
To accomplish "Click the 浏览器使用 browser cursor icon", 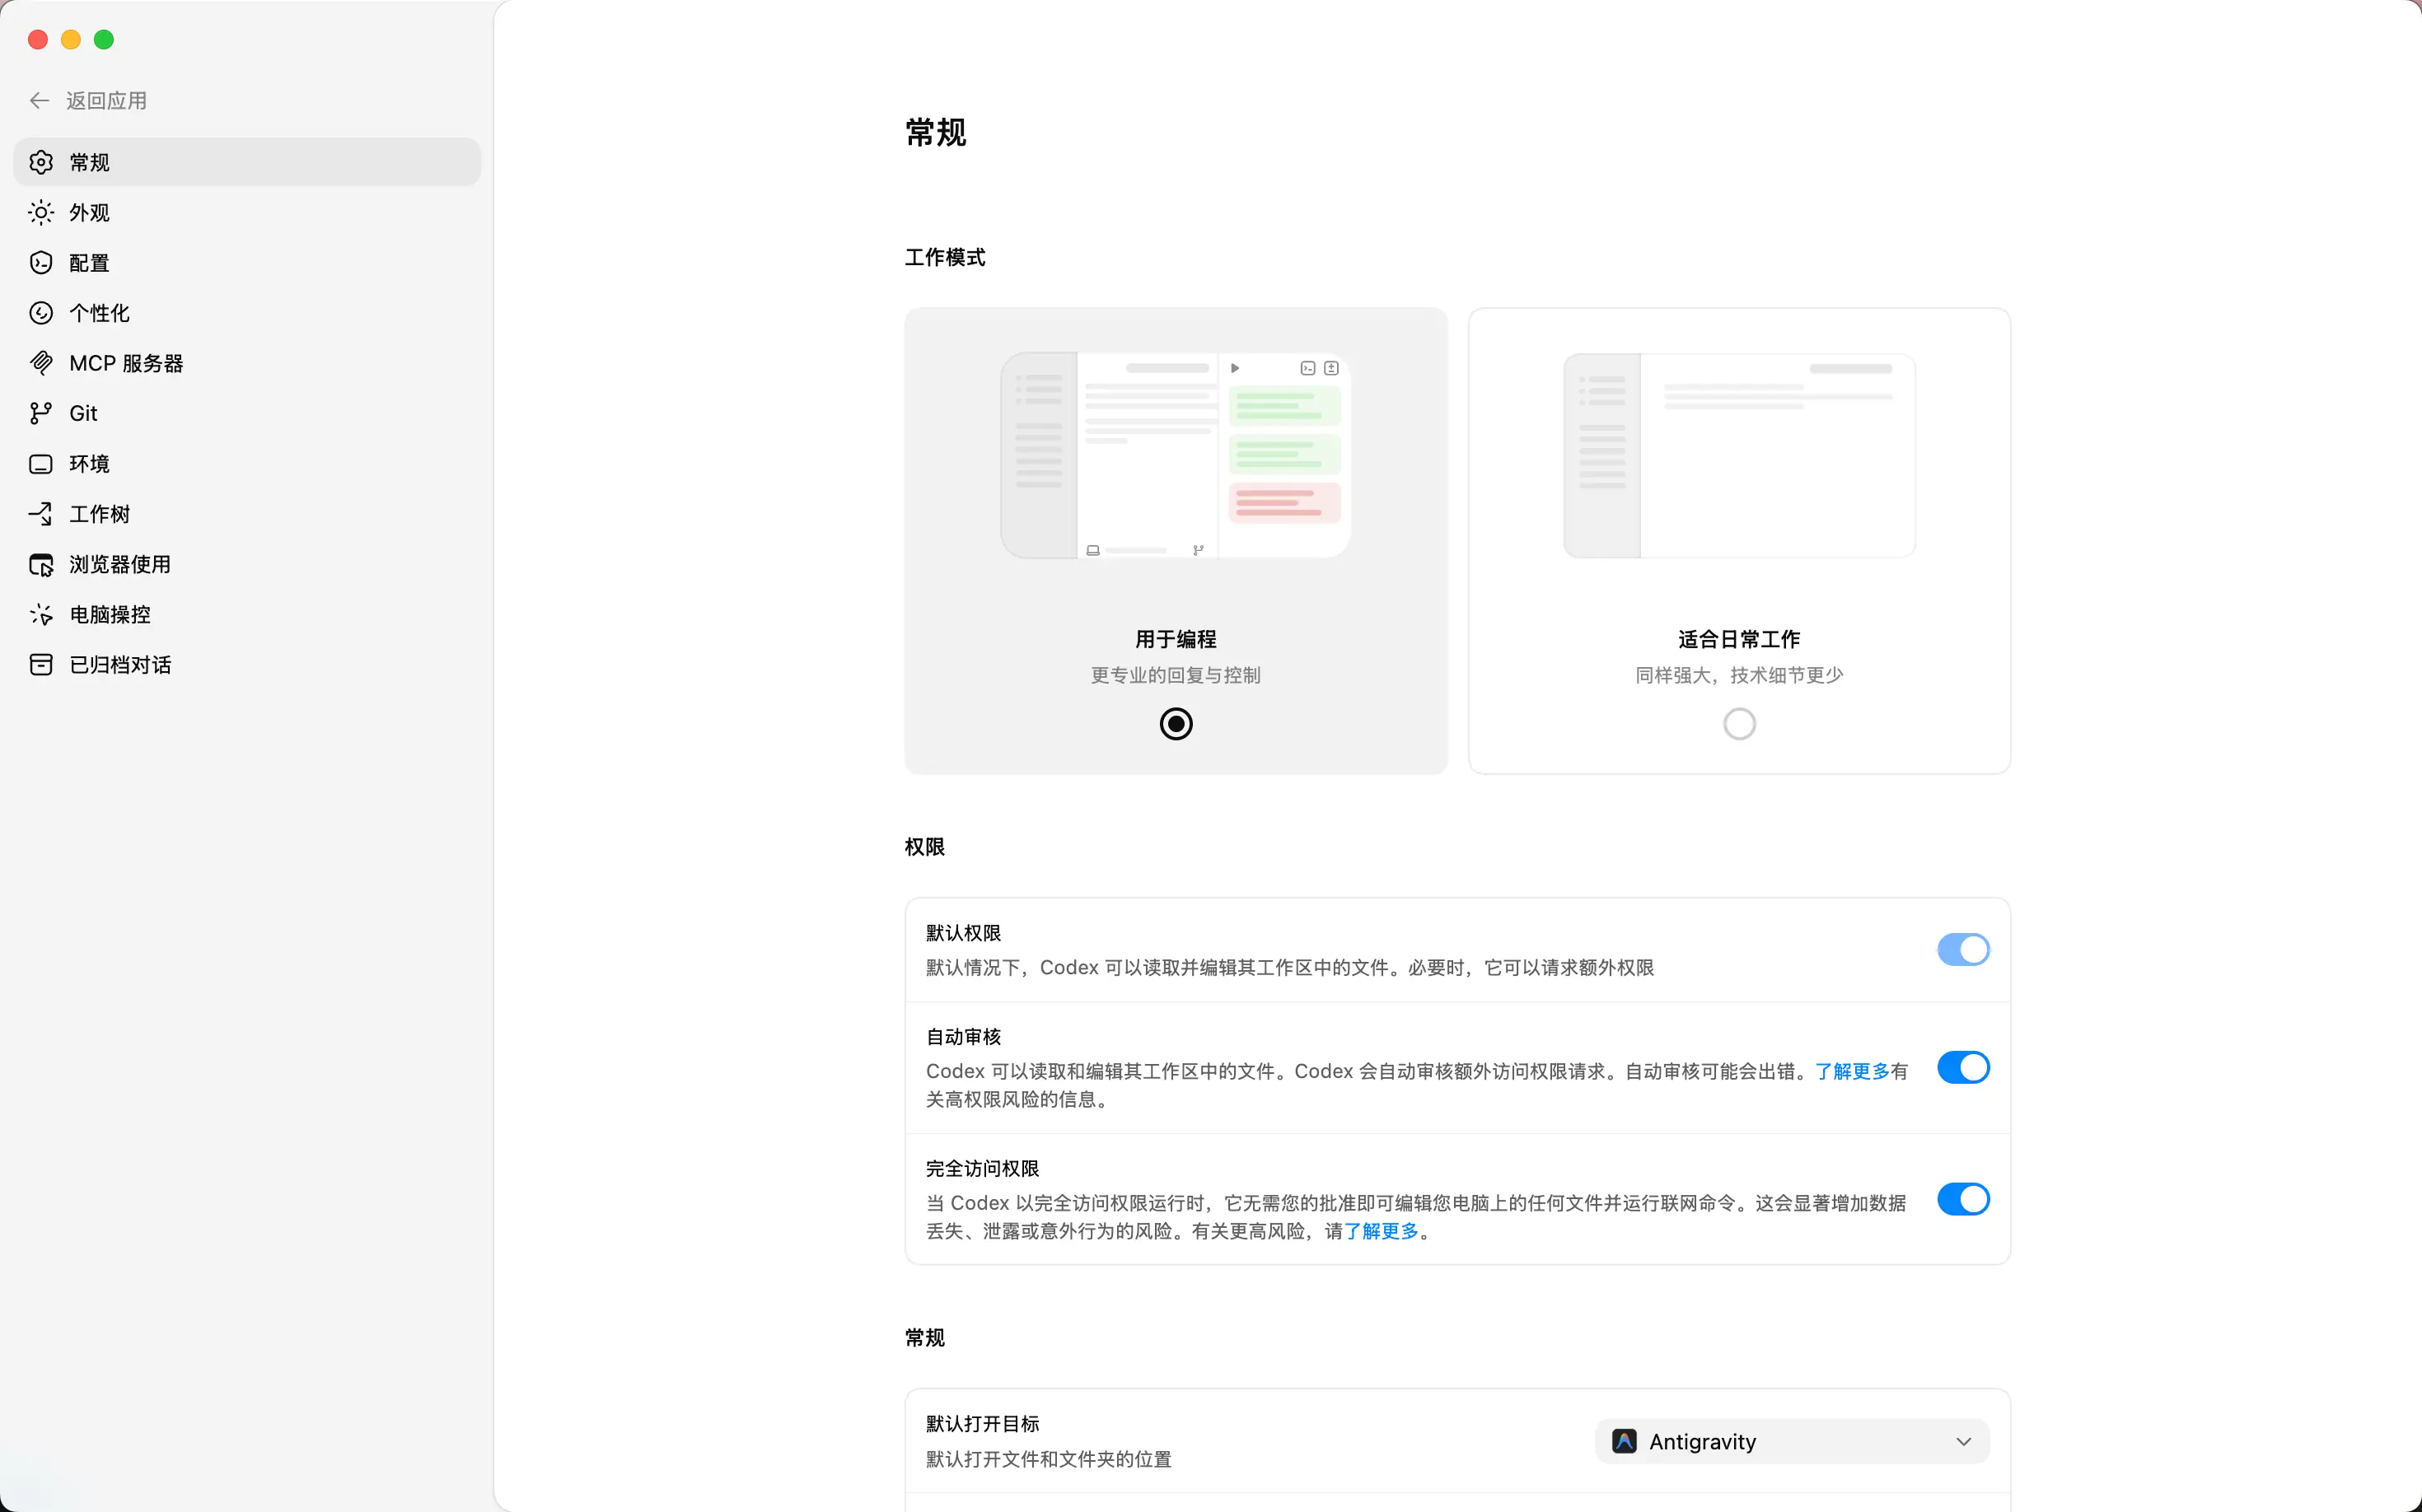I will pyautogui.click(x=41, y=565).
